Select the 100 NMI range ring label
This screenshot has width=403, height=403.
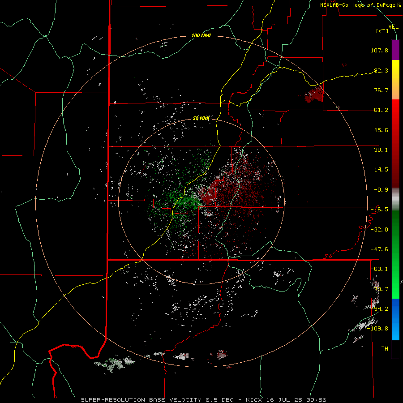[x=201, y=35]
